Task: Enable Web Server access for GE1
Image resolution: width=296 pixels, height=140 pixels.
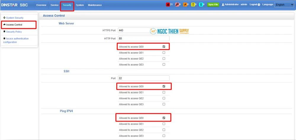Action: click(x=164, y=52)
